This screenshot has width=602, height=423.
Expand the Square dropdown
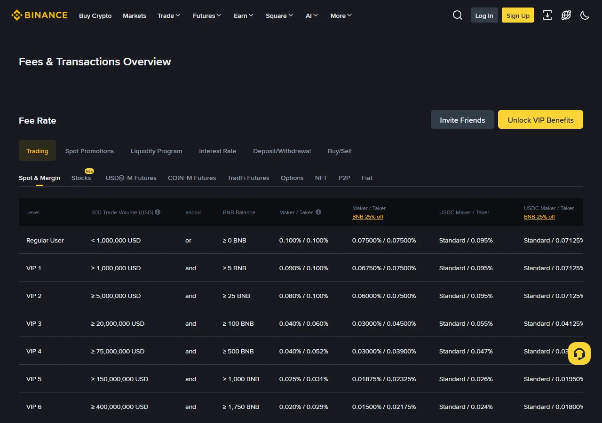(x=279, y=16)
